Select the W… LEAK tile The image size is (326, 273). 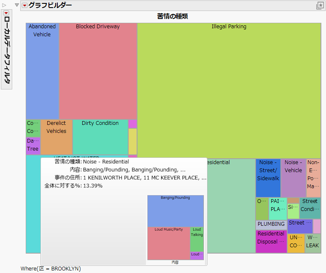tap(313, 243)
